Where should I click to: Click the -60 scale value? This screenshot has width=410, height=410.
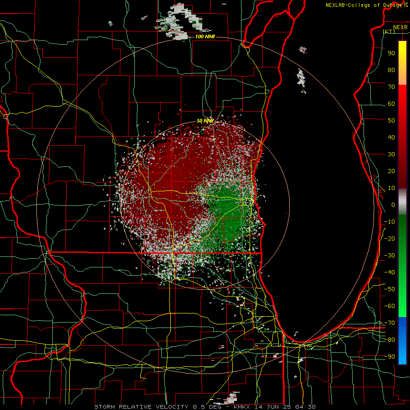pyautogui.click(x=389, y=306)
